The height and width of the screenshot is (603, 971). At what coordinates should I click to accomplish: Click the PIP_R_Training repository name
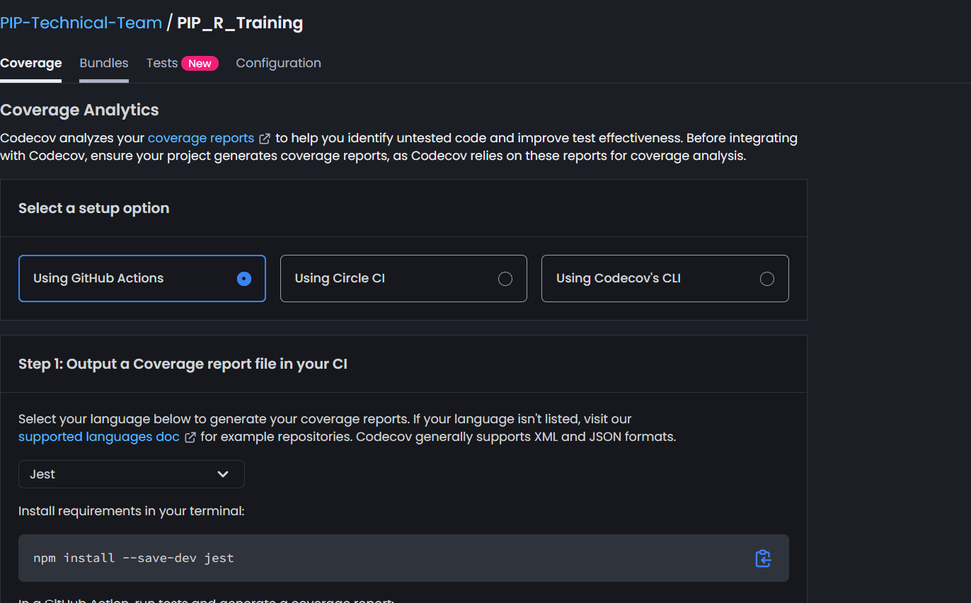pos(240,23)
